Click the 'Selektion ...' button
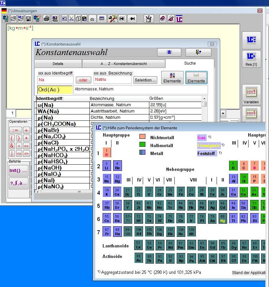This screenshot has width=269, height=287. (145, 80)
